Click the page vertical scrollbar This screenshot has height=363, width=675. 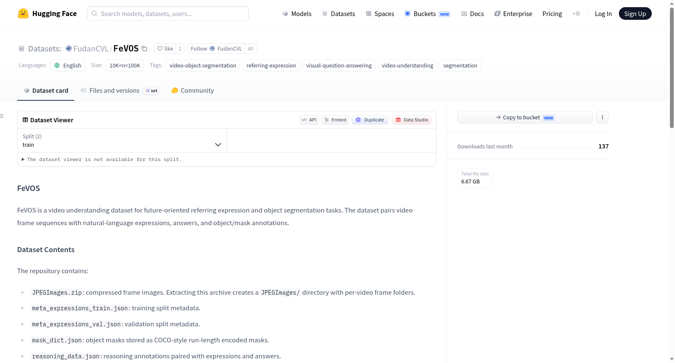(x=672, y=67)
